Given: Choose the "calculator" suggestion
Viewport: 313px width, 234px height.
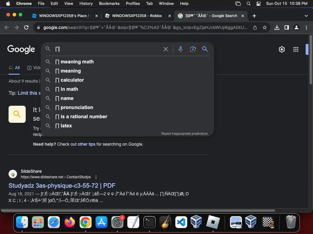Looking at the screenshot, I should (x=127, y=80).
